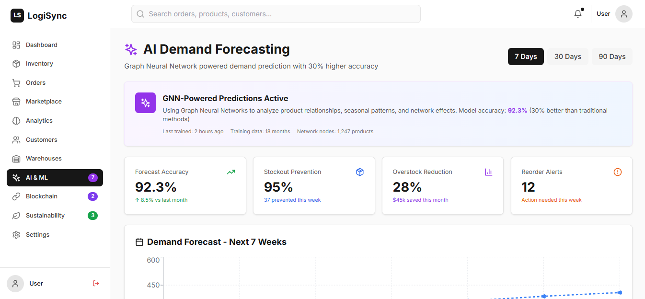This screenshot has height=299, width=645.
Task: Open the Inventory page from sidebar
Action: [39, 64]
